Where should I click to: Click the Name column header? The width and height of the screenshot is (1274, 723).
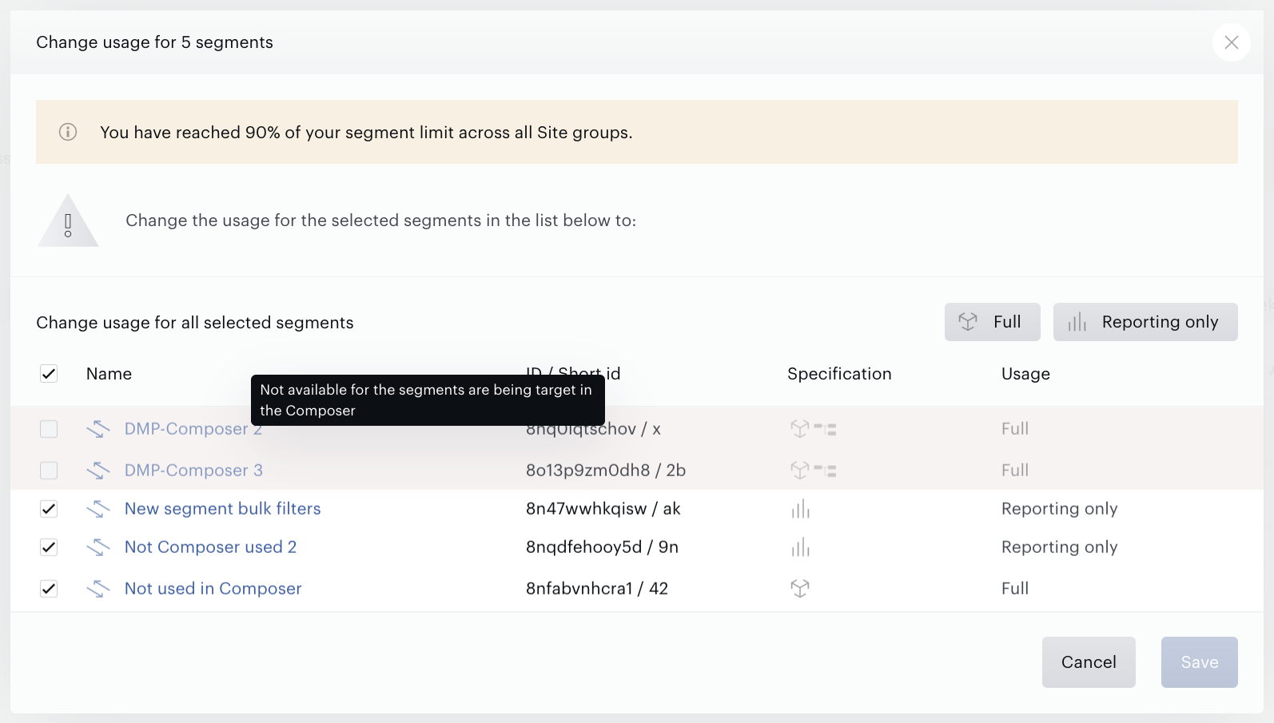point(109,374)
